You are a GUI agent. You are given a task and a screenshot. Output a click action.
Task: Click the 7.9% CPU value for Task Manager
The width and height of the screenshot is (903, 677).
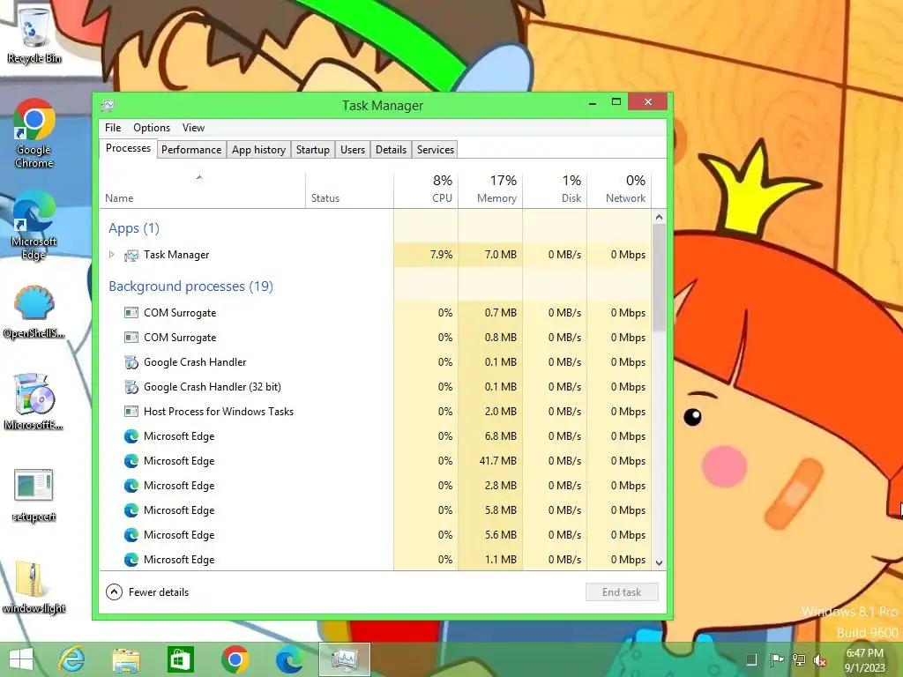coord(441,255)
